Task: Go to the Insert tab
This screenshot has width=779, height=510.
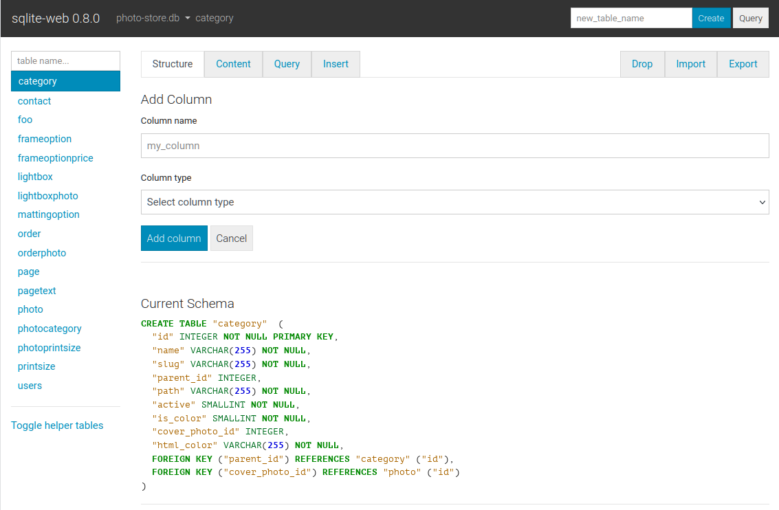Action: (336, 64)
